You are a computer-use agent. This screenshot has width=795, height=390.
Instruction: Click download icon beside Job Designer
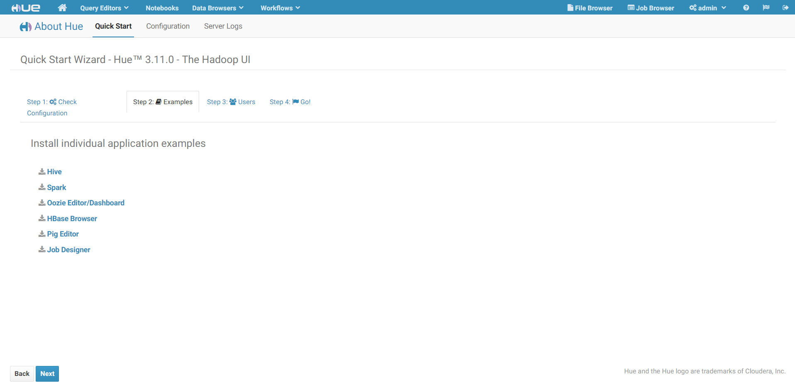(x=42, y=249)
